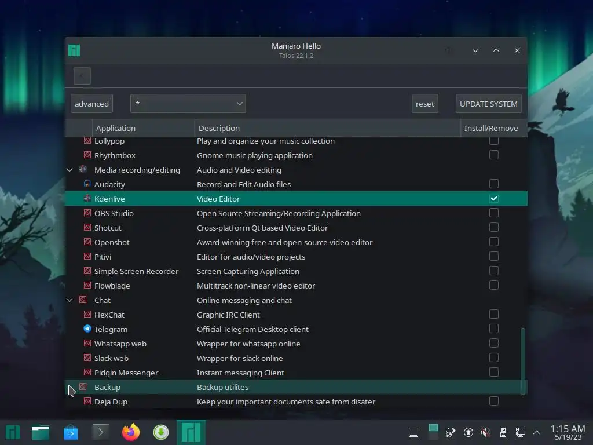Click the Description column header

coord(328,128)
